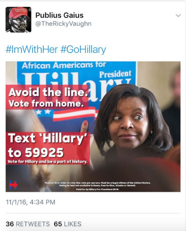Click the Hillary H arrow logo
Screen dimensions: 186x231
(13, 185)
